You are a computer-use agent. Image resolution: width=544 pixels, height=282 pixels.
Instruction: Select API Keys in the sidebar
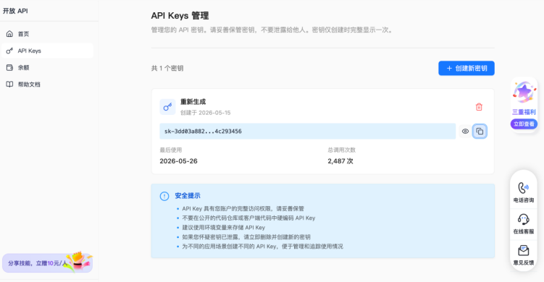(x=47, y=51)
